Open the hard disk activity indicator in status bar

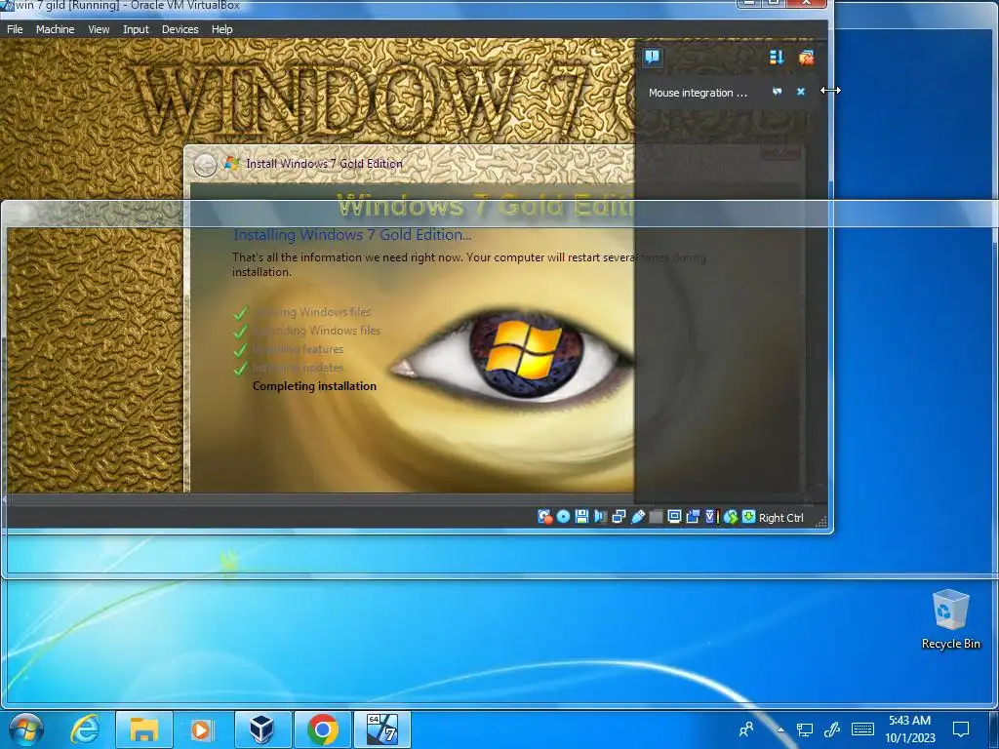[x=544, y=517]
